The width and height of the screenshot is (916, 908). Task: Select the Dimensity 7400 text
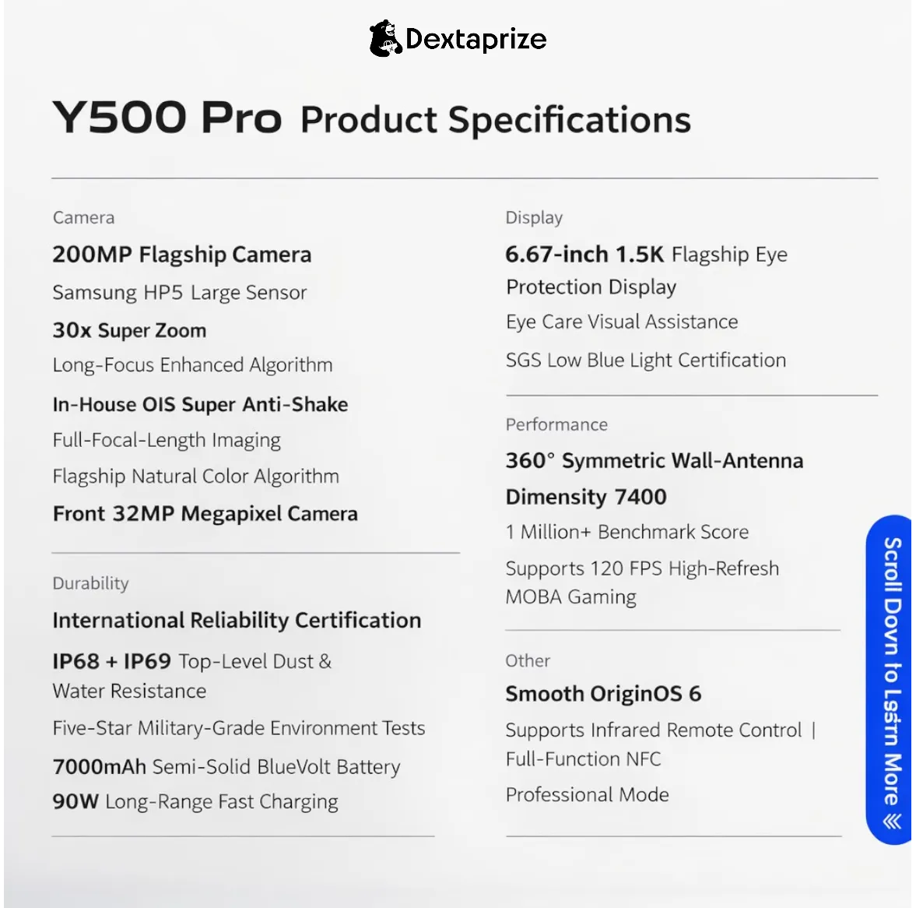point(586,497)
